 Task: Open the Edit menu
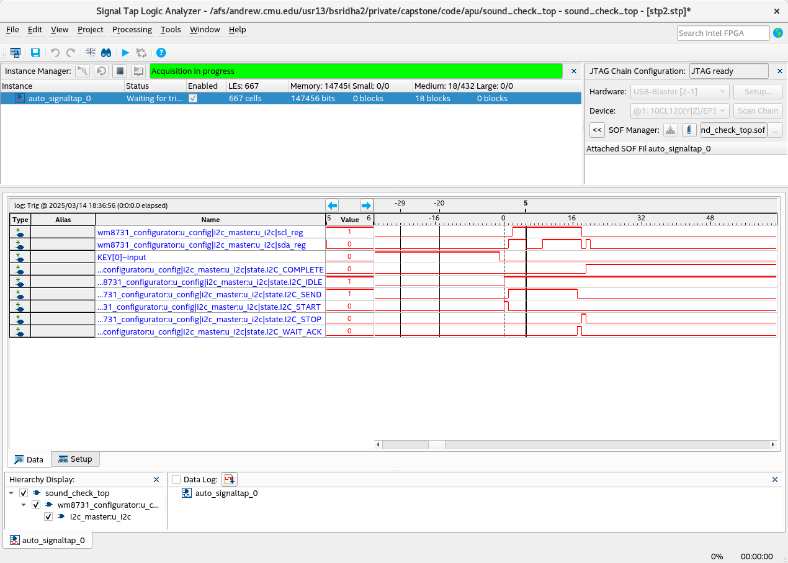[x=35, y=29]
